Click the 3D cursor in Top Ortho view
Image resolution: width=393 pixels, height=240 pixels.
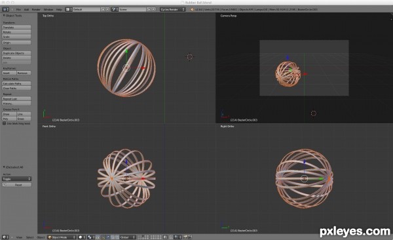pos(190,57)
